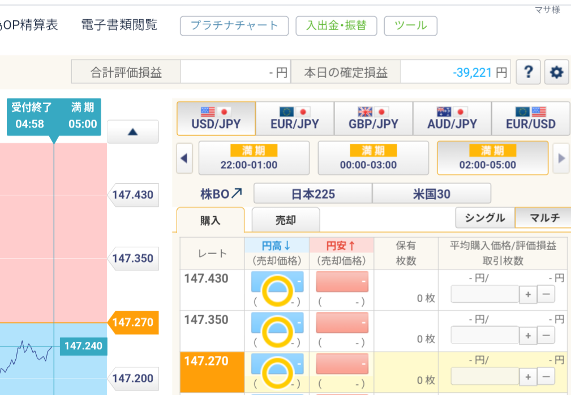Select the 147.270 price marker on chart
This screenshot has width=571, height=395.
[131, 323]
